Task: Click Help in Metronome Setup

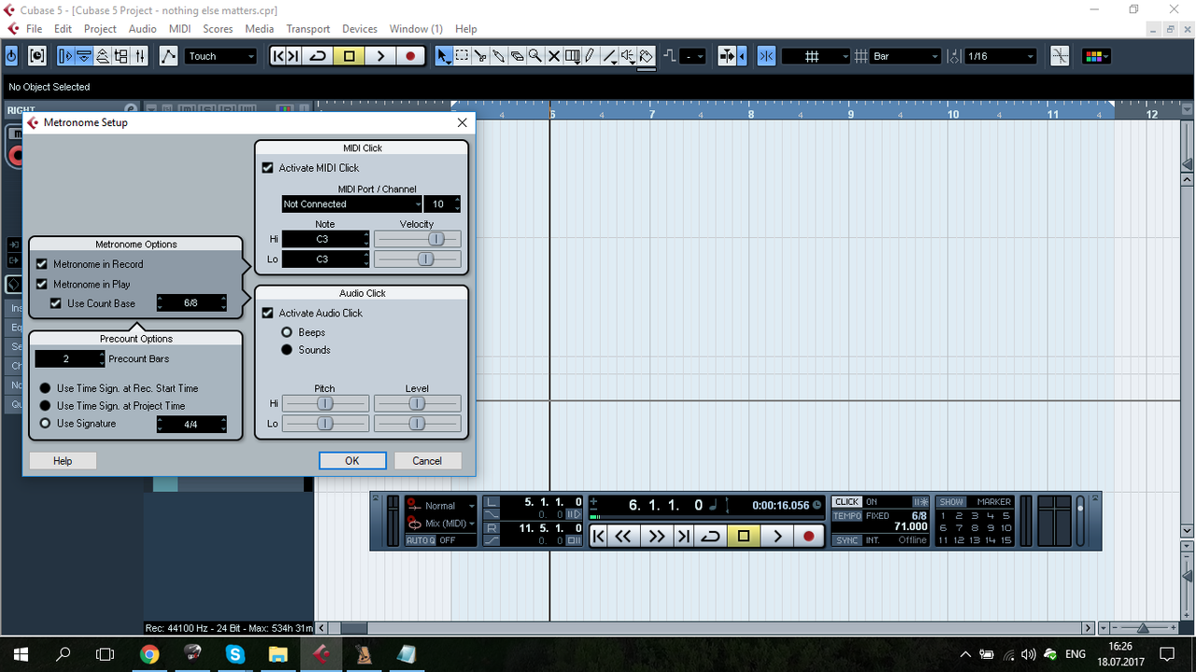Action: click(x=63, y=461)
